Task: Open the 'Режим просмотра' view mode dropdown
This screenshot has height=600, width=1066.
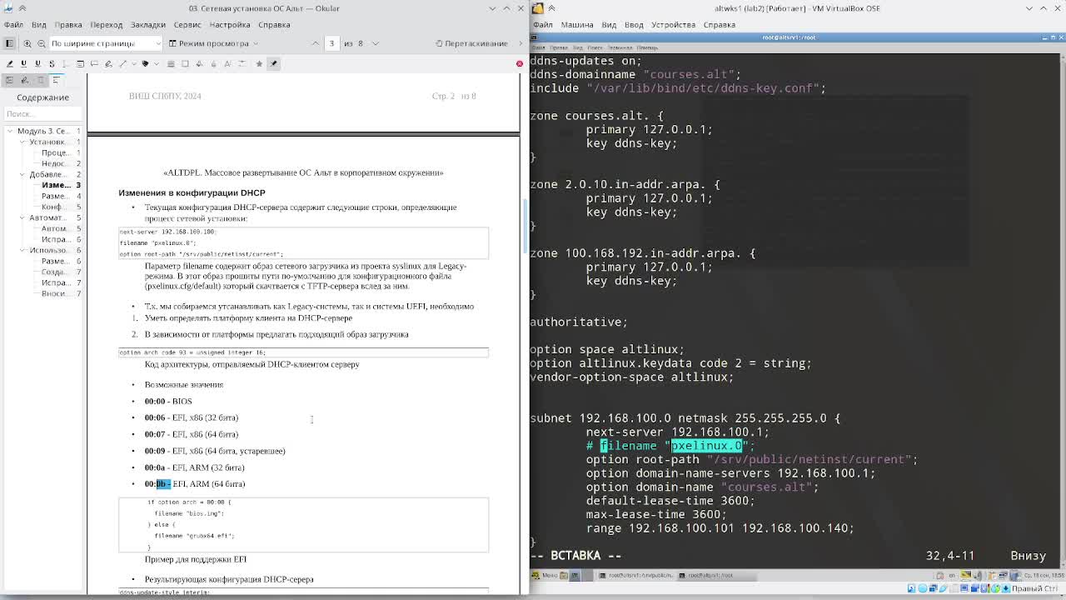Action: tap(212, 43)
